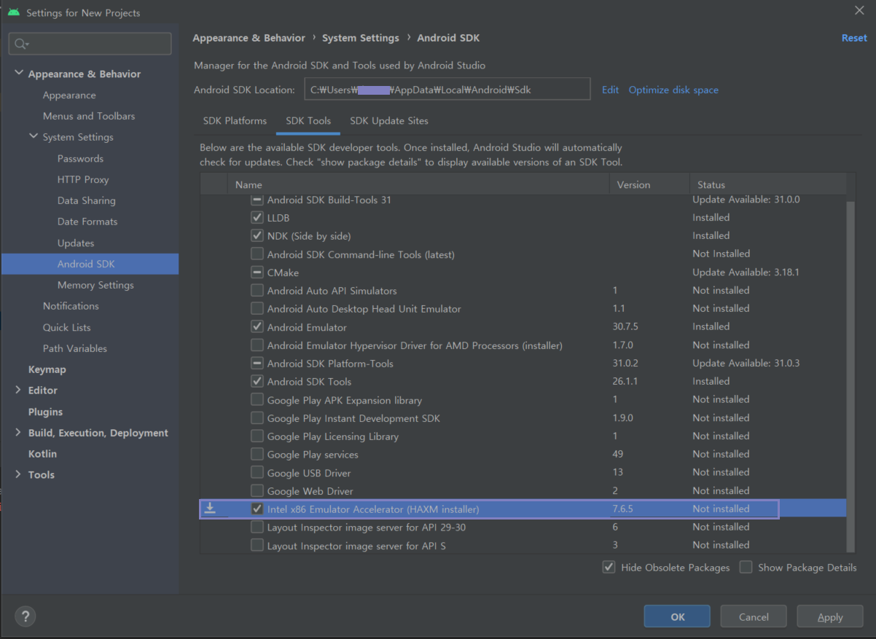Screen dimensions: 876x639
Task: Disable Hide Obsolete Packages option
Action: [x=609, y=567]
